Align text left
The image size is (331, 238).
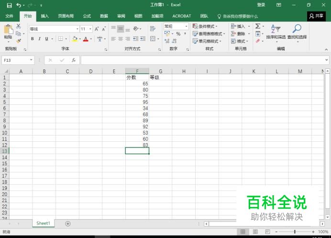(x=113, y=39)
